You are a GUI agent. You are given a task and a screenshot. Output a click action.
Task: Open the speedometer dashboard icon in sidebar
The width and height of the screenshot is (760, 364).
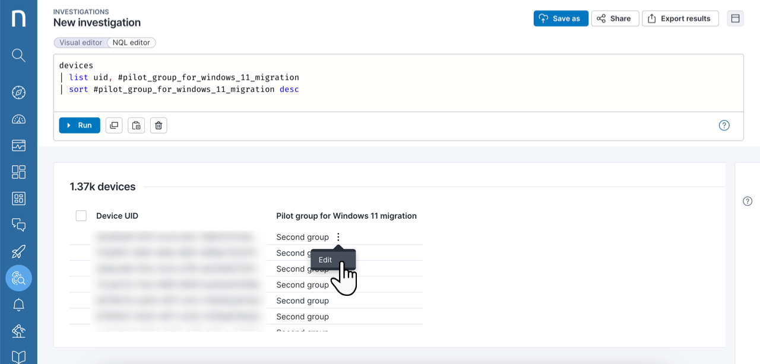pos(18,119)
